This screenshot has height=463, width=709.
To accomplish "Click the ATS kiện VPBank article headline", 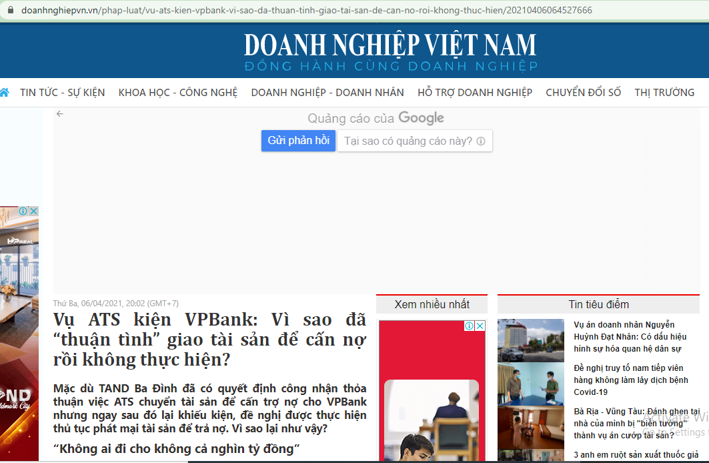I will coord(210,340).
